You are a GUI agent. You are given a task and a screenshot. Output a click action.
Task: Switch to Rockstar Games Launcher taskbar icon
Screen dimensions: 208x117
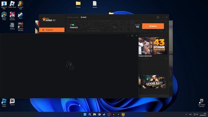coord(123,114)
